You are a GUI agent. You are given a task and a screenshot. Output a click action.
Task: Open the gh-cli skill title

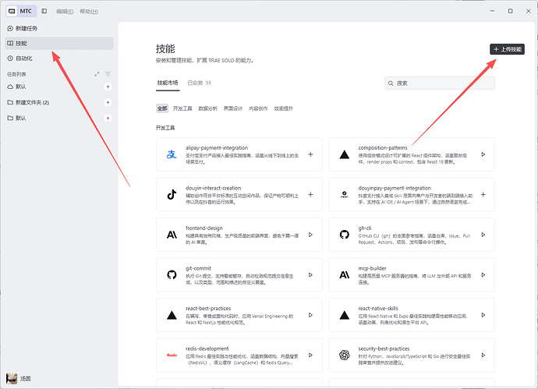[365, 228]
